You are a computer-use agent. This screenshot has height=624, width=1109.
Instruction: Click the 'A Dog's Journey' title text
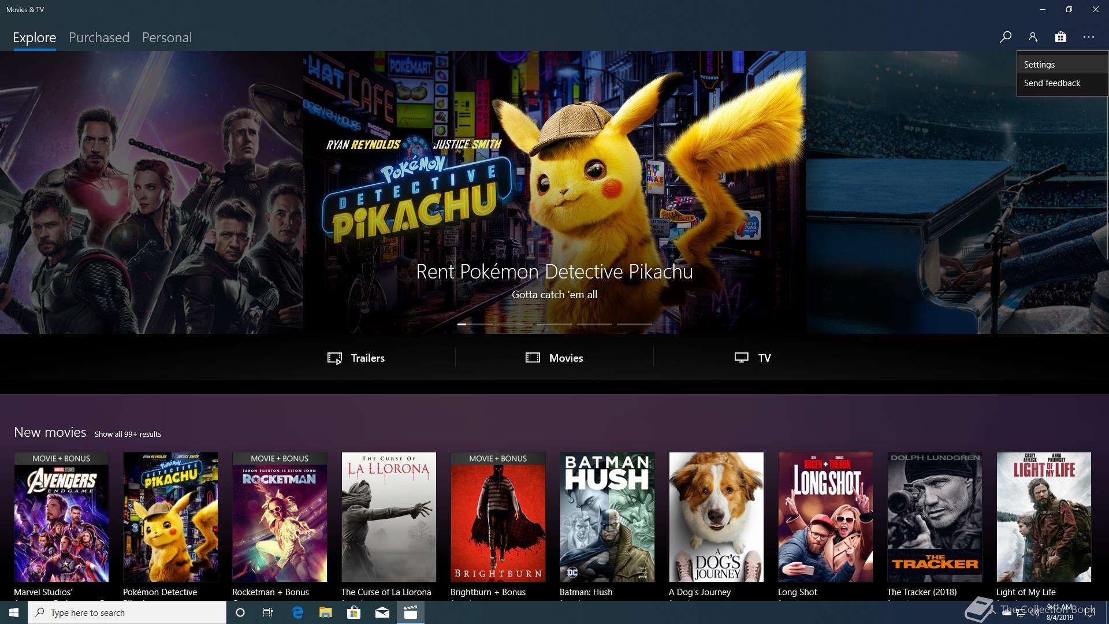coord(700,592)
